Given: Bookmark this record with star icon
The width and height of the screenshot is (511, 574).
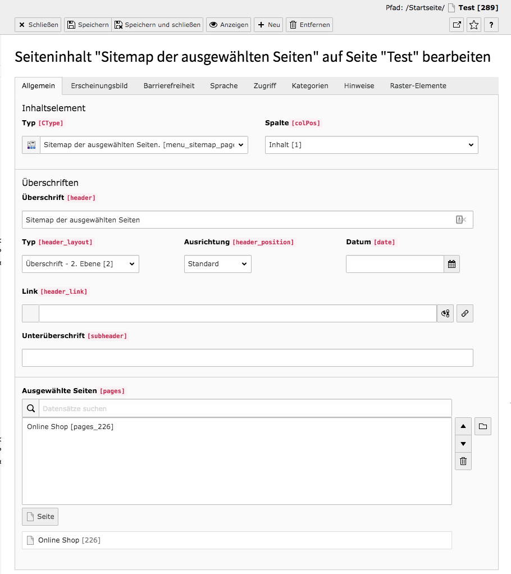Looking at the screenshot, I should point(474,25).
